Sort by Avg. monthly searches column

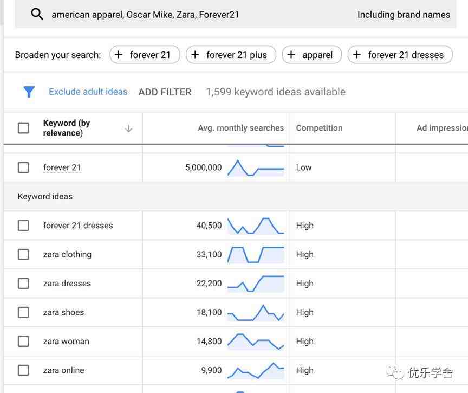click(x=240, y=128)
